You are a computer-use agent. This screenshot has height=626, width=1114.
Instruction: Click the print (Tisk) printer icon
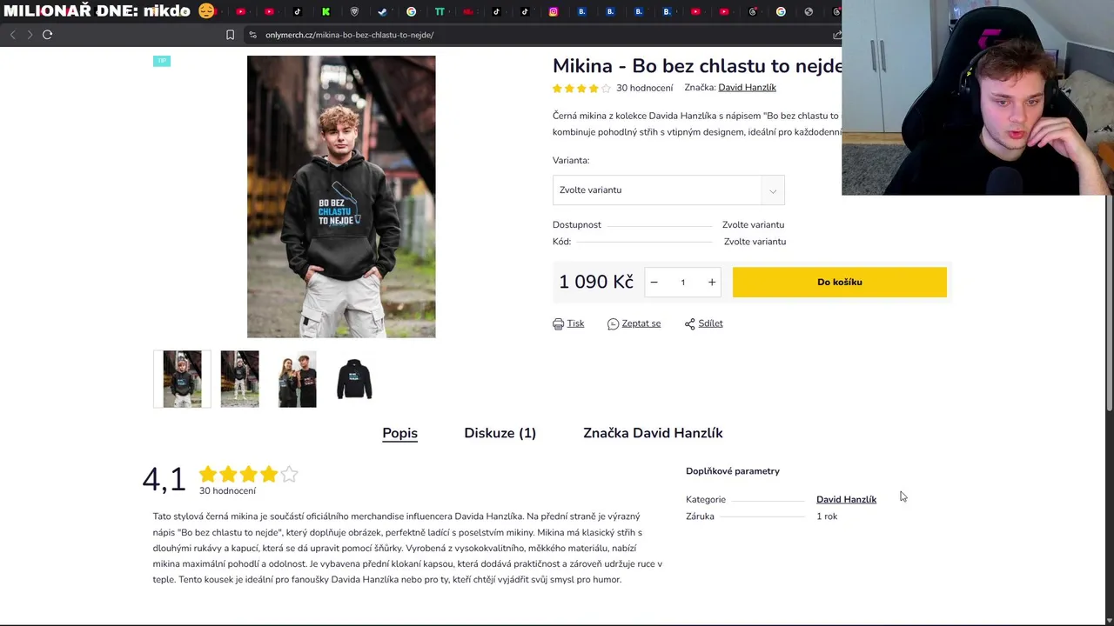point(558,323)
